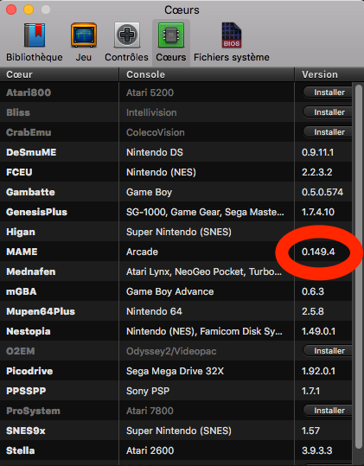This screenshot has width=364, height=466.
Task: Select the Mupen64Plus core name
Action: (41, 311)
